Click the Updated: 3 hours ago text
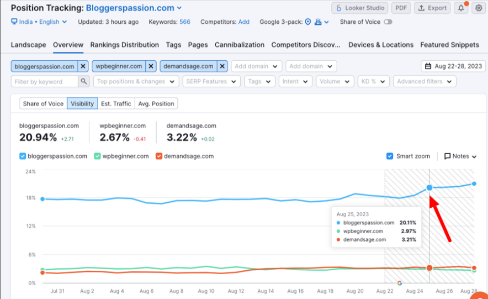Image resolution: width=488 pixels, height=299 pixels. coord(108,22)
